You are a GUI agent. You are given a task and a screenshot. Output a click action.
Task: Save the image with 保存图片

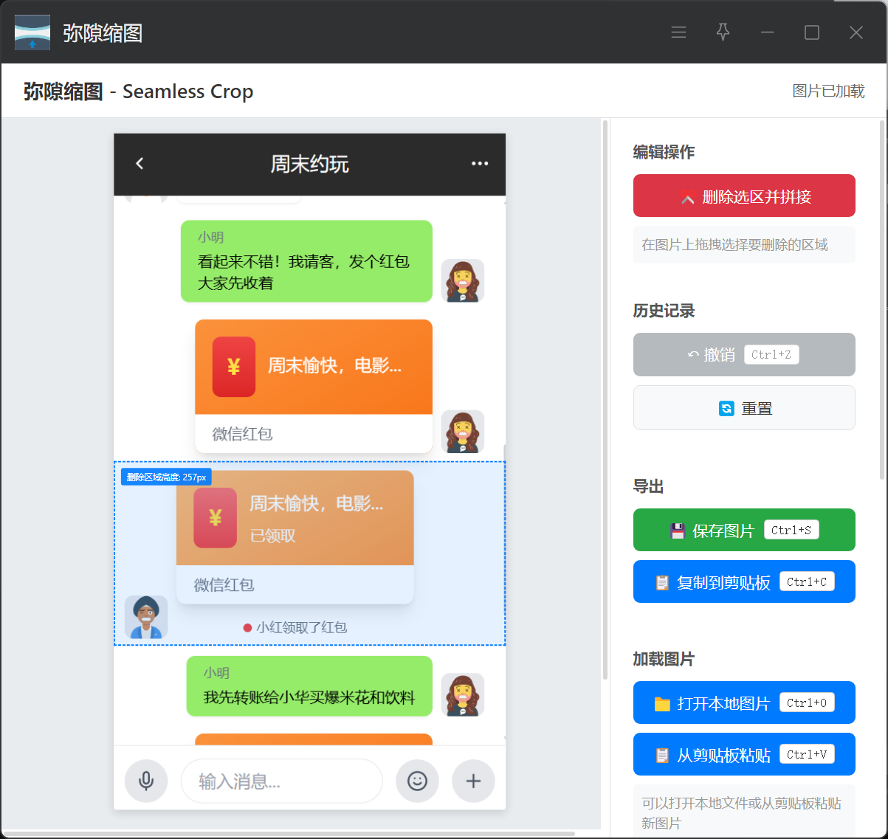(744, 530)
